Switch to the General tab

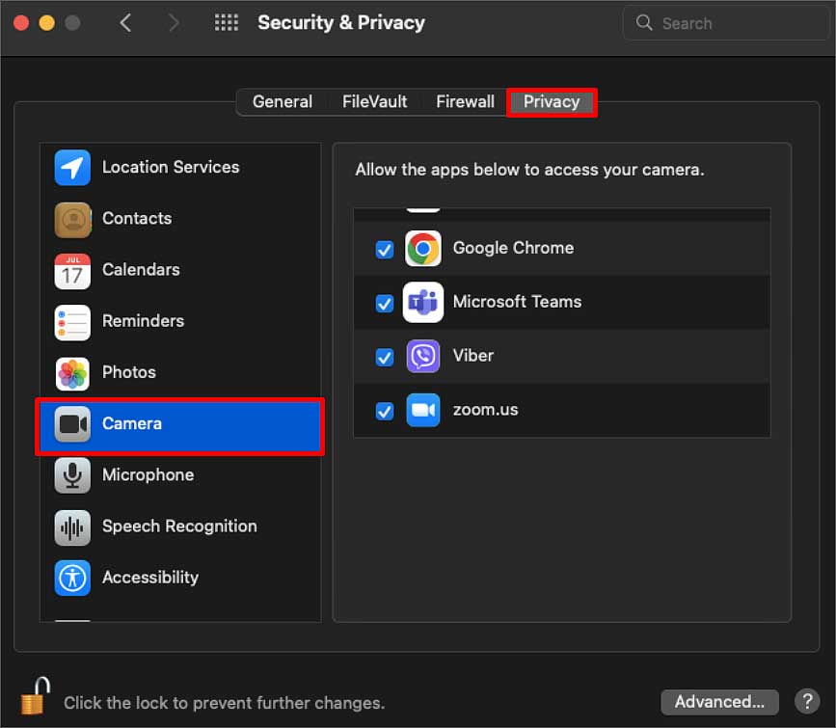[x=283, y=102]
